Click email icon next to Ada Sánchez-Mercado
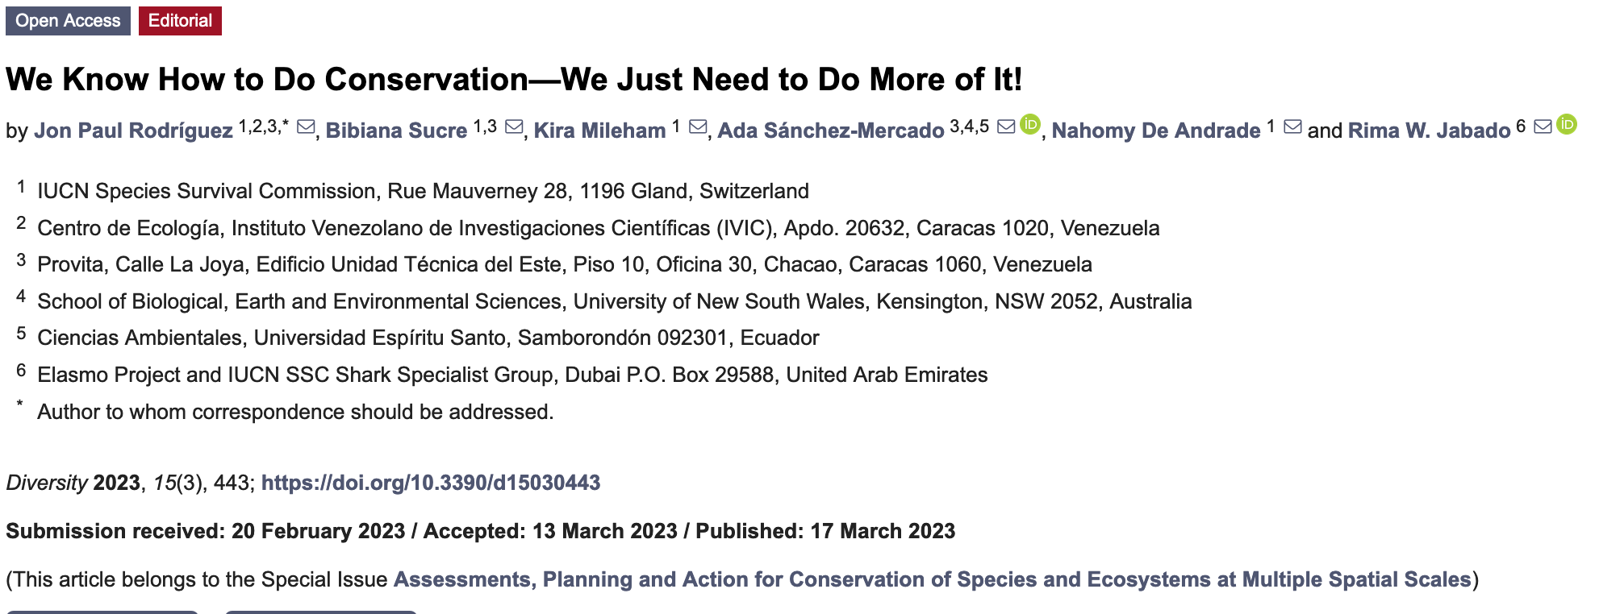Screen dimensions: 1599x614 [1006, 127]
